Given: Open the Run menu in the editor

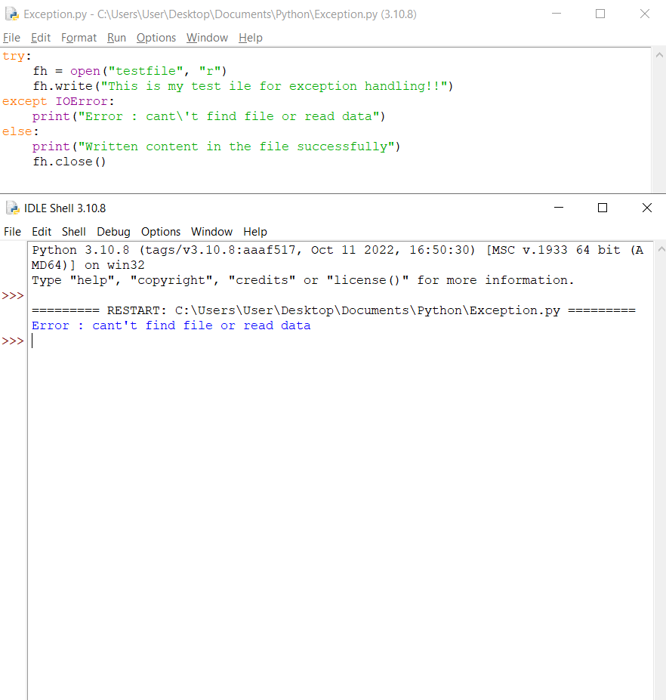Looking at the screenshot, I should pos(116,37).
